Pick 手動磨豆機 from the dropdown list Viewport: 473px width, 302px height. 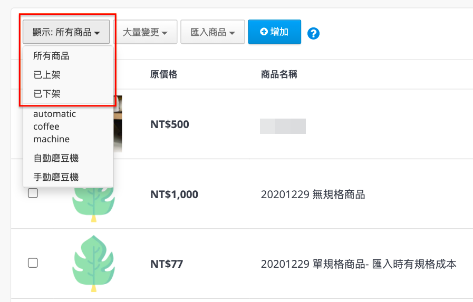click(x=56, y=177)
